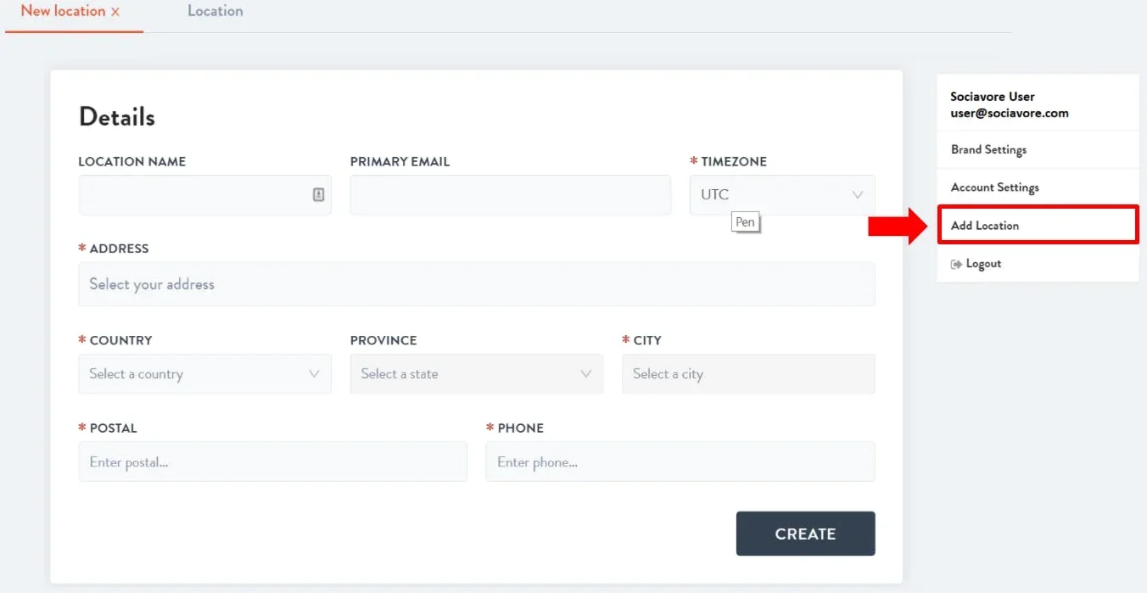Close the New location tab with X

point(115,12)
